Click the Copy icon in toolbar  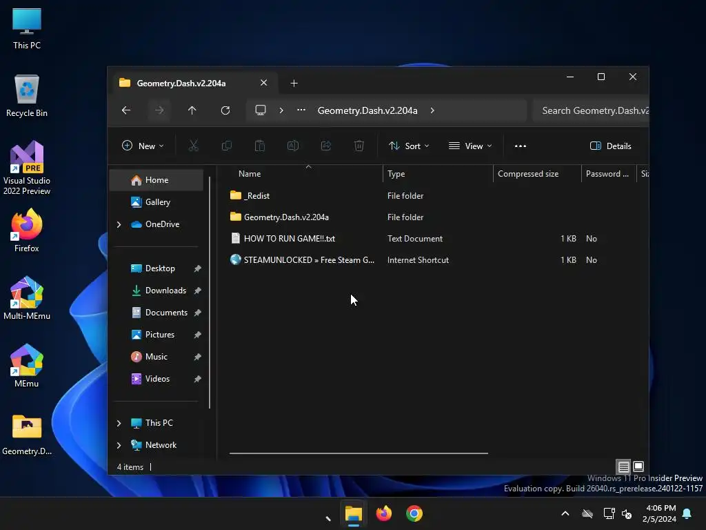[226, 146]
